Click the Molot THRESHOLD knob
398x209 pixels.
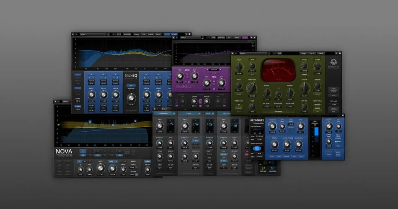click(252, 88)
